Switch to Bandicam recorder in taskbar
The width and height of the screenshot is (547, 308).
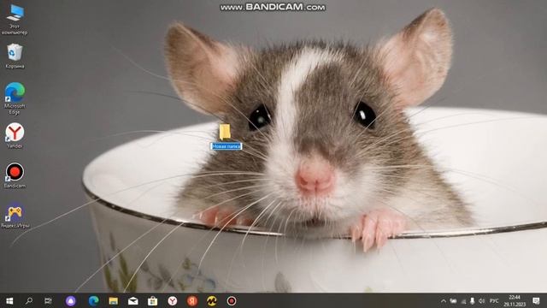[232, 300]
